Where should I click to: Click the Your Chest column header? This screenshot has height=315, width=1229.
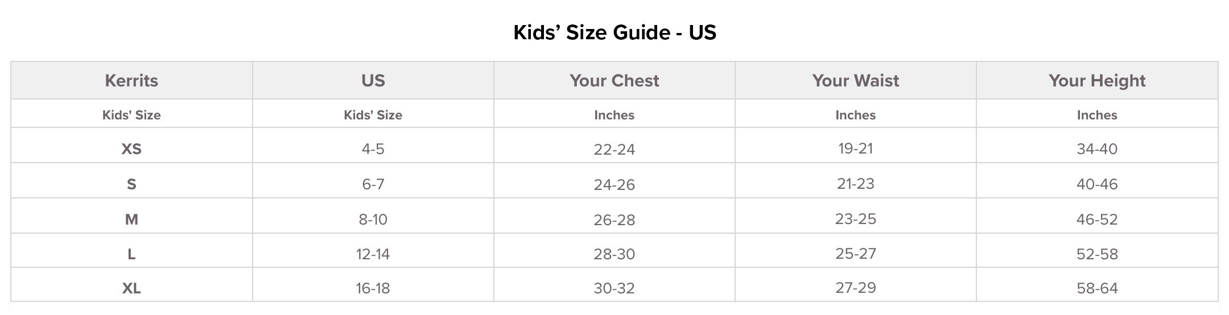(614, 81)
